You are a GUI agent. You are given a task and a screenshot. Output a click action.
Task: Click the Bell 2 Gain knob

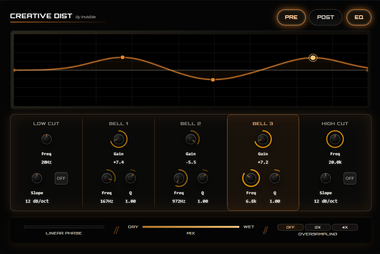point(191,139)
